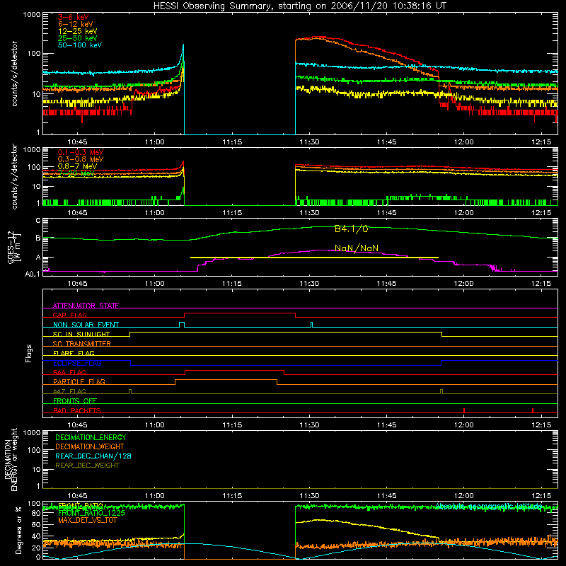Click the Flags vertical axis title
566x566 pixels.
tap(28, 353)
